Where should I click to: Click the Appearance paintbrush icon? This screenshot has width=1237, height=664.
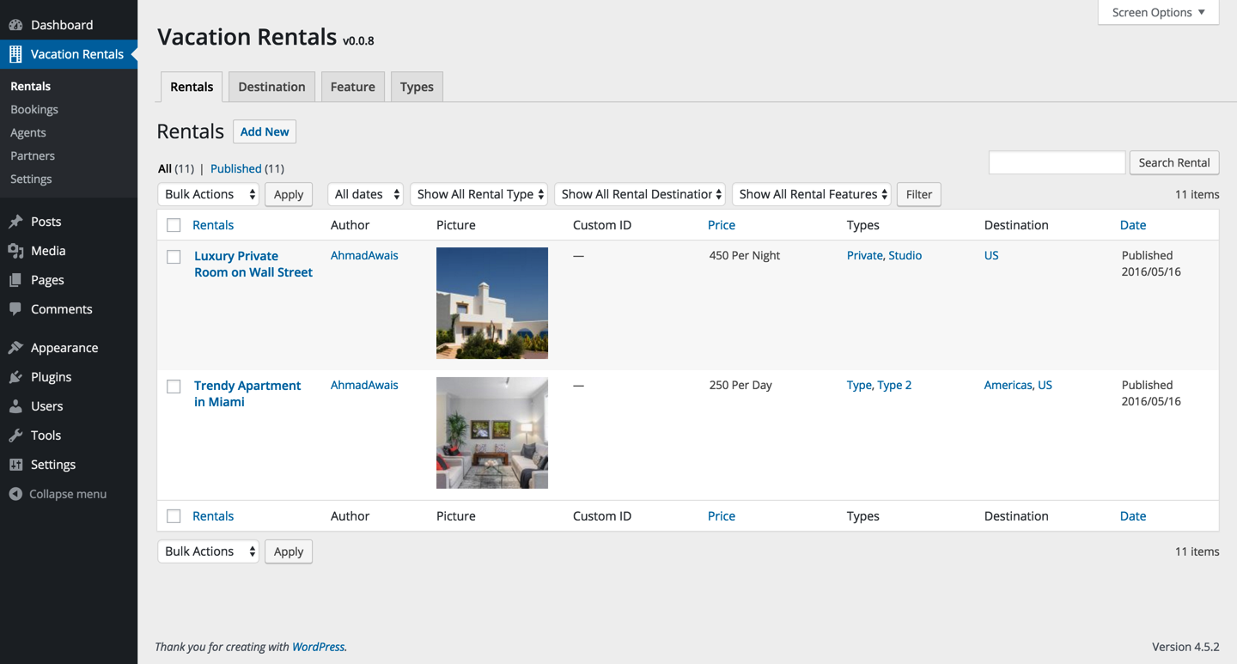[15, 348]
